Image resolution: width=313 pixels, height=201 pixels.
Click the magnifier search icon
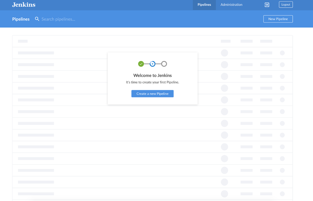pyautogui.click(x=37, y=19)
